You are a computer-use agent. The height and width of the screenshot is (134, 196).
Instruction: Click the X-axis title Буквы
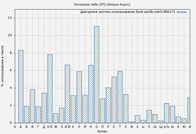[102, 131]
